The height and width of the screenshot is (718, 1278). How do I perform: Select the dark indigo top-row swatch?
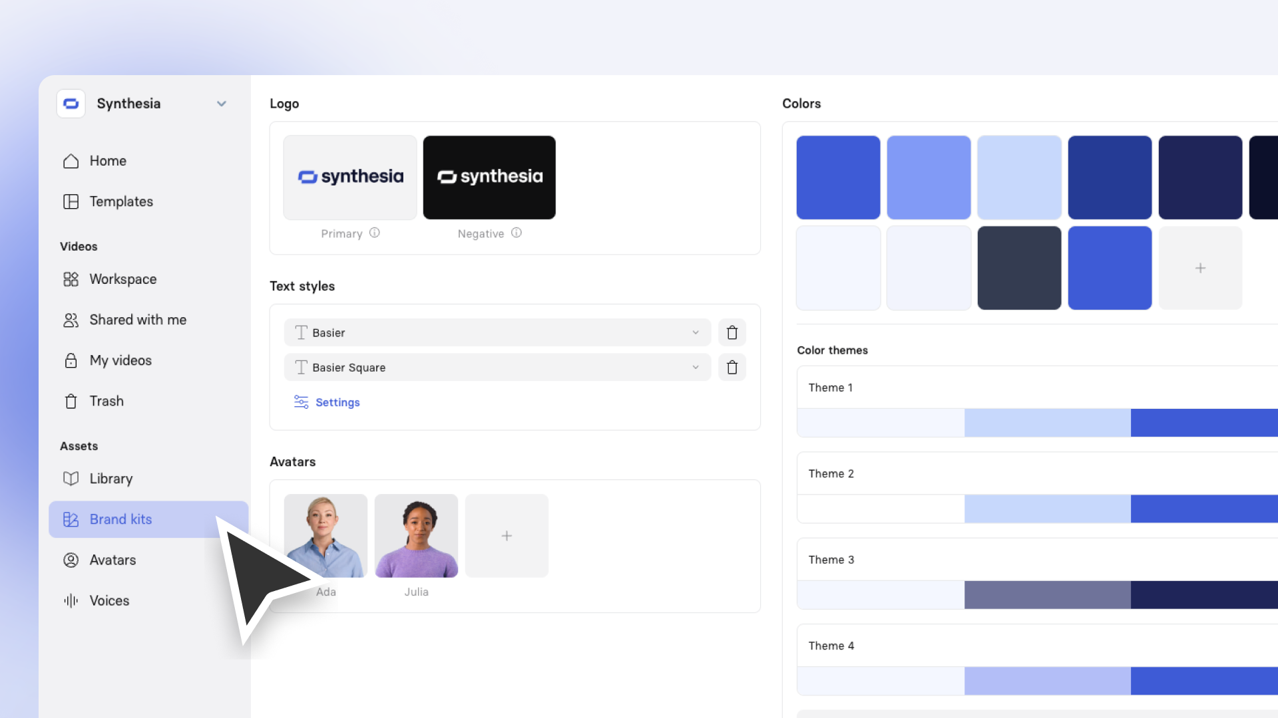tap(1200, 178)
